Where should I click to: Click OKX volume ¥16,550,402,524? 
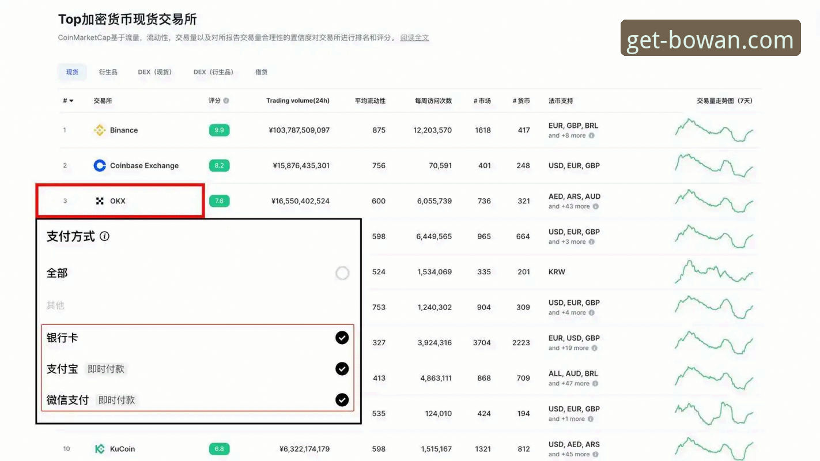click(301, 201)
